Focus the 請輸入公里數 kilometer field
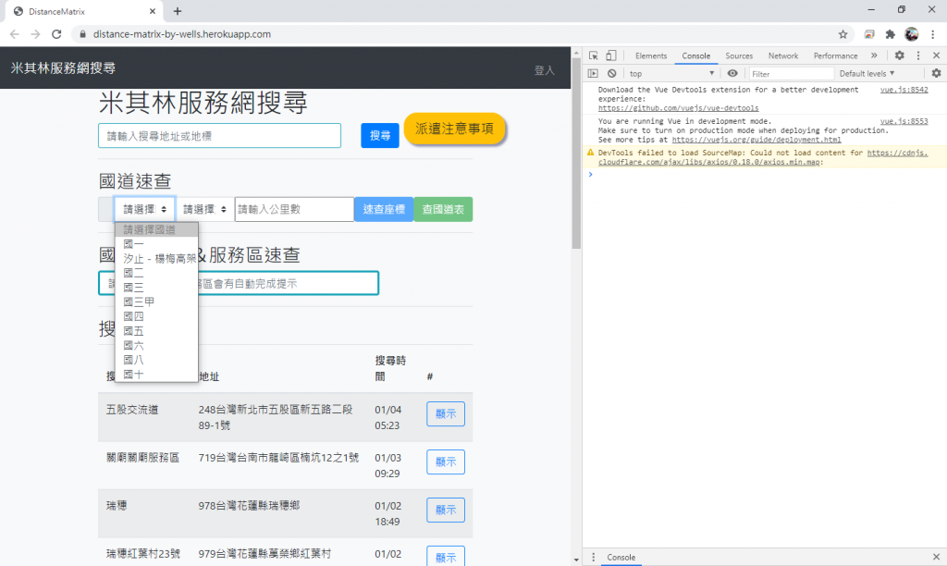Image resolution: width=947 pixels, height=566 pixels. [x=294, y=209]
